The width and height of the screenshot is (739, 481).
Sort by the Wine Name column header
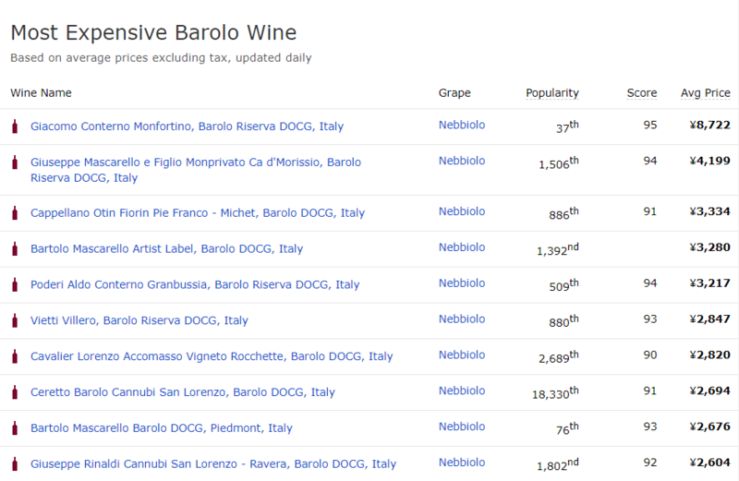click(41, 92)
